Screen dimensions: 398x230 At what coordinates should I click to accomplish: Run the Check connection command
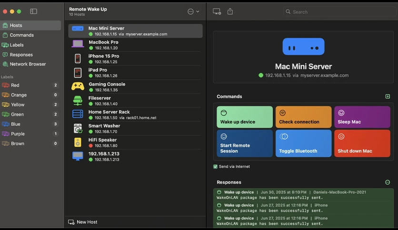303,117
